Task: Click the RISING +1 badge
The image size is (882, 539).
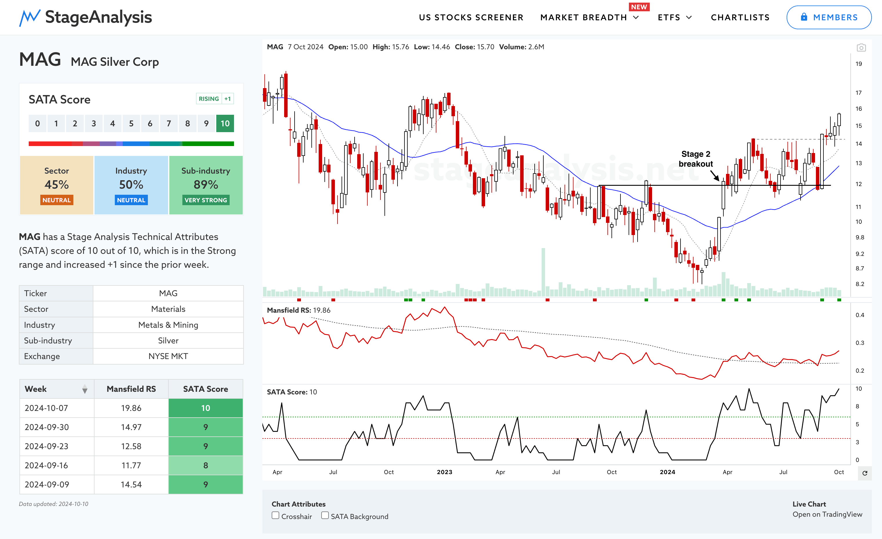Action: (215, 99)
